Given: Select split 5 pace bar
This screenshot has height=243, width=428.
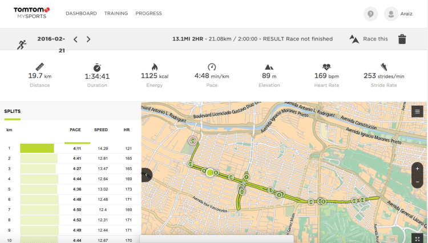Looking at the screenshot, I should click(38, 189).
